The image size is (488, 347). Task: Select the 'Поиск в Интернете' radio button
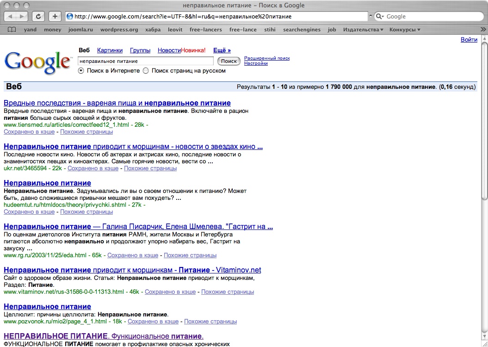point(81,71)
